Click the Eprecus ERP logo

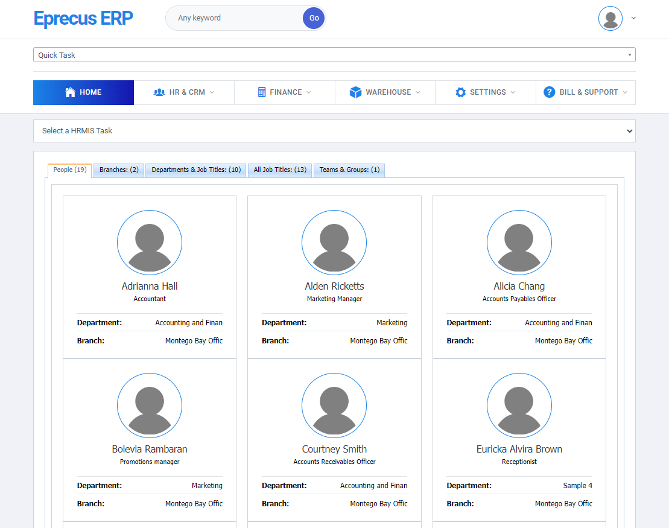coord(83,18)
